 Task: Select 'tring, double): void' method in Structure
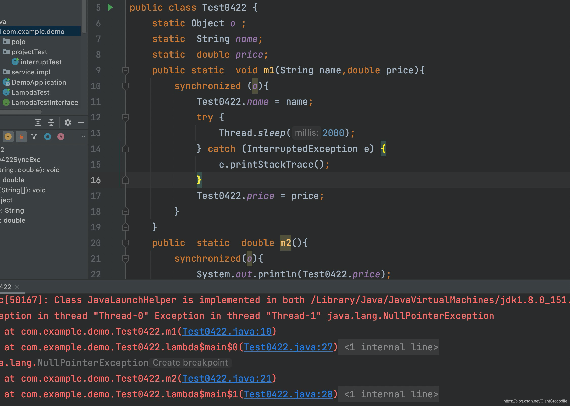(30, 170)
